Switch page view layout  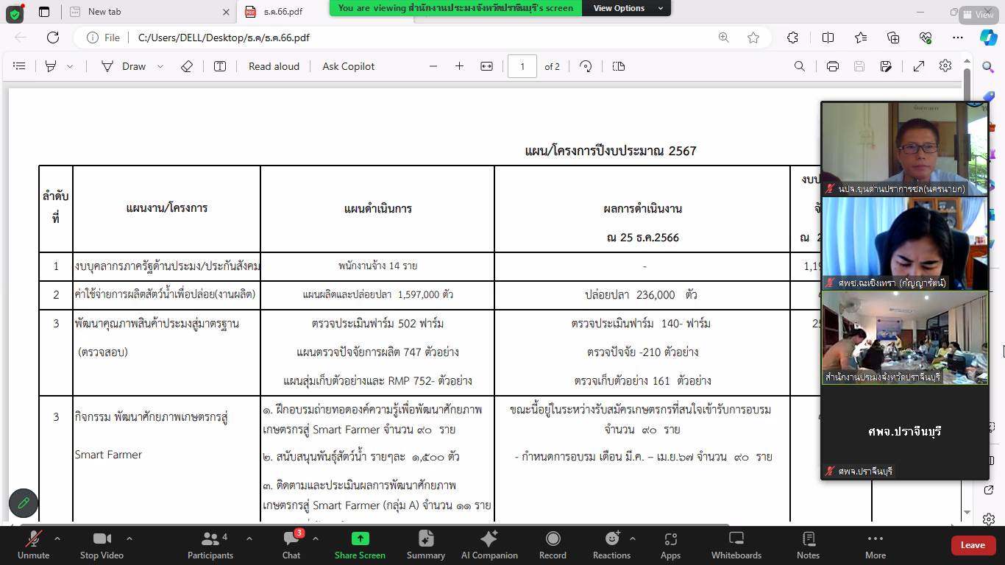point(619,66)
